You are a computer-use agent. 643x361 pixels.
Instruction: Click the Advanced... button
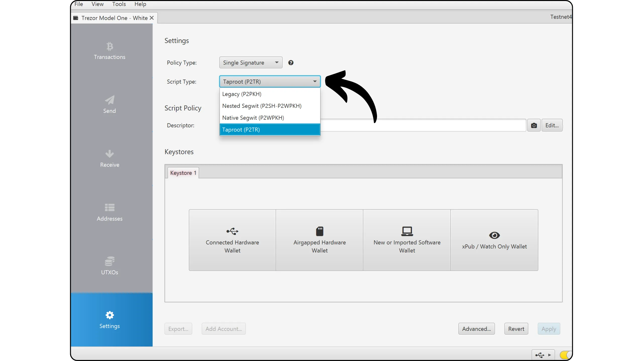(x=476, y=329)
